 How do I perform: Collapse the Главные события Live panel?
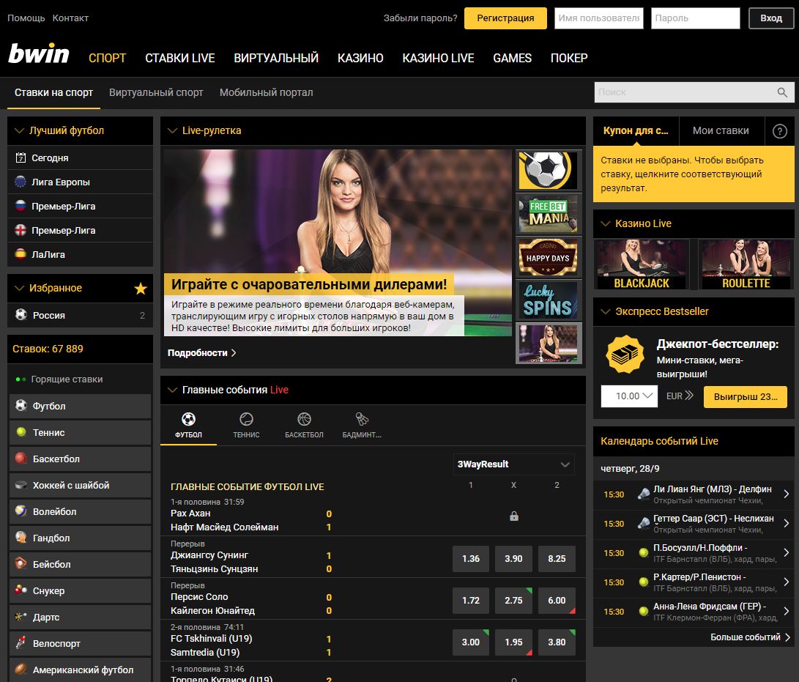(x=172, y=390)
